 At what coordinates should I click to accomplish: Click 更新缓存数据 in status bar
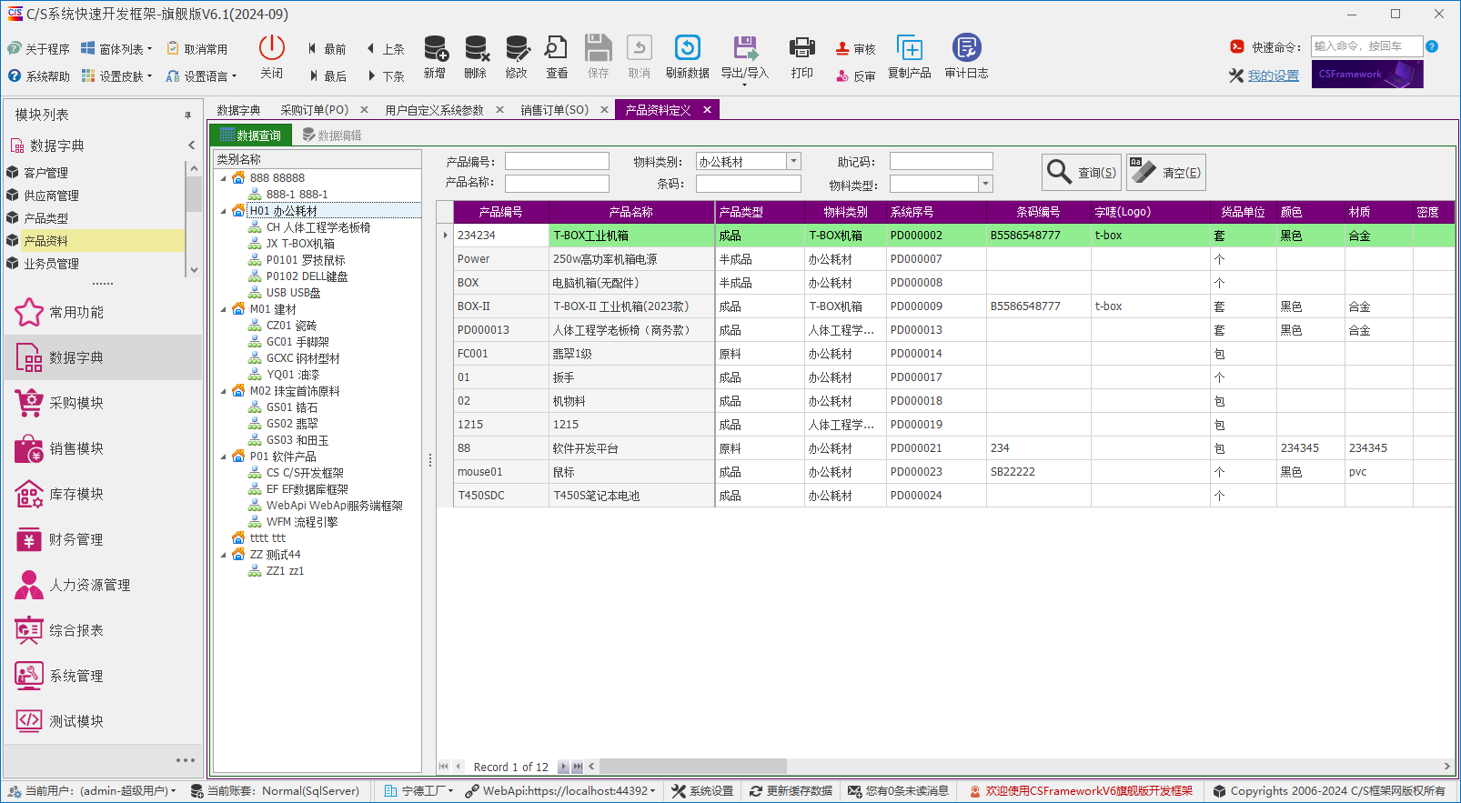(791, 791)
